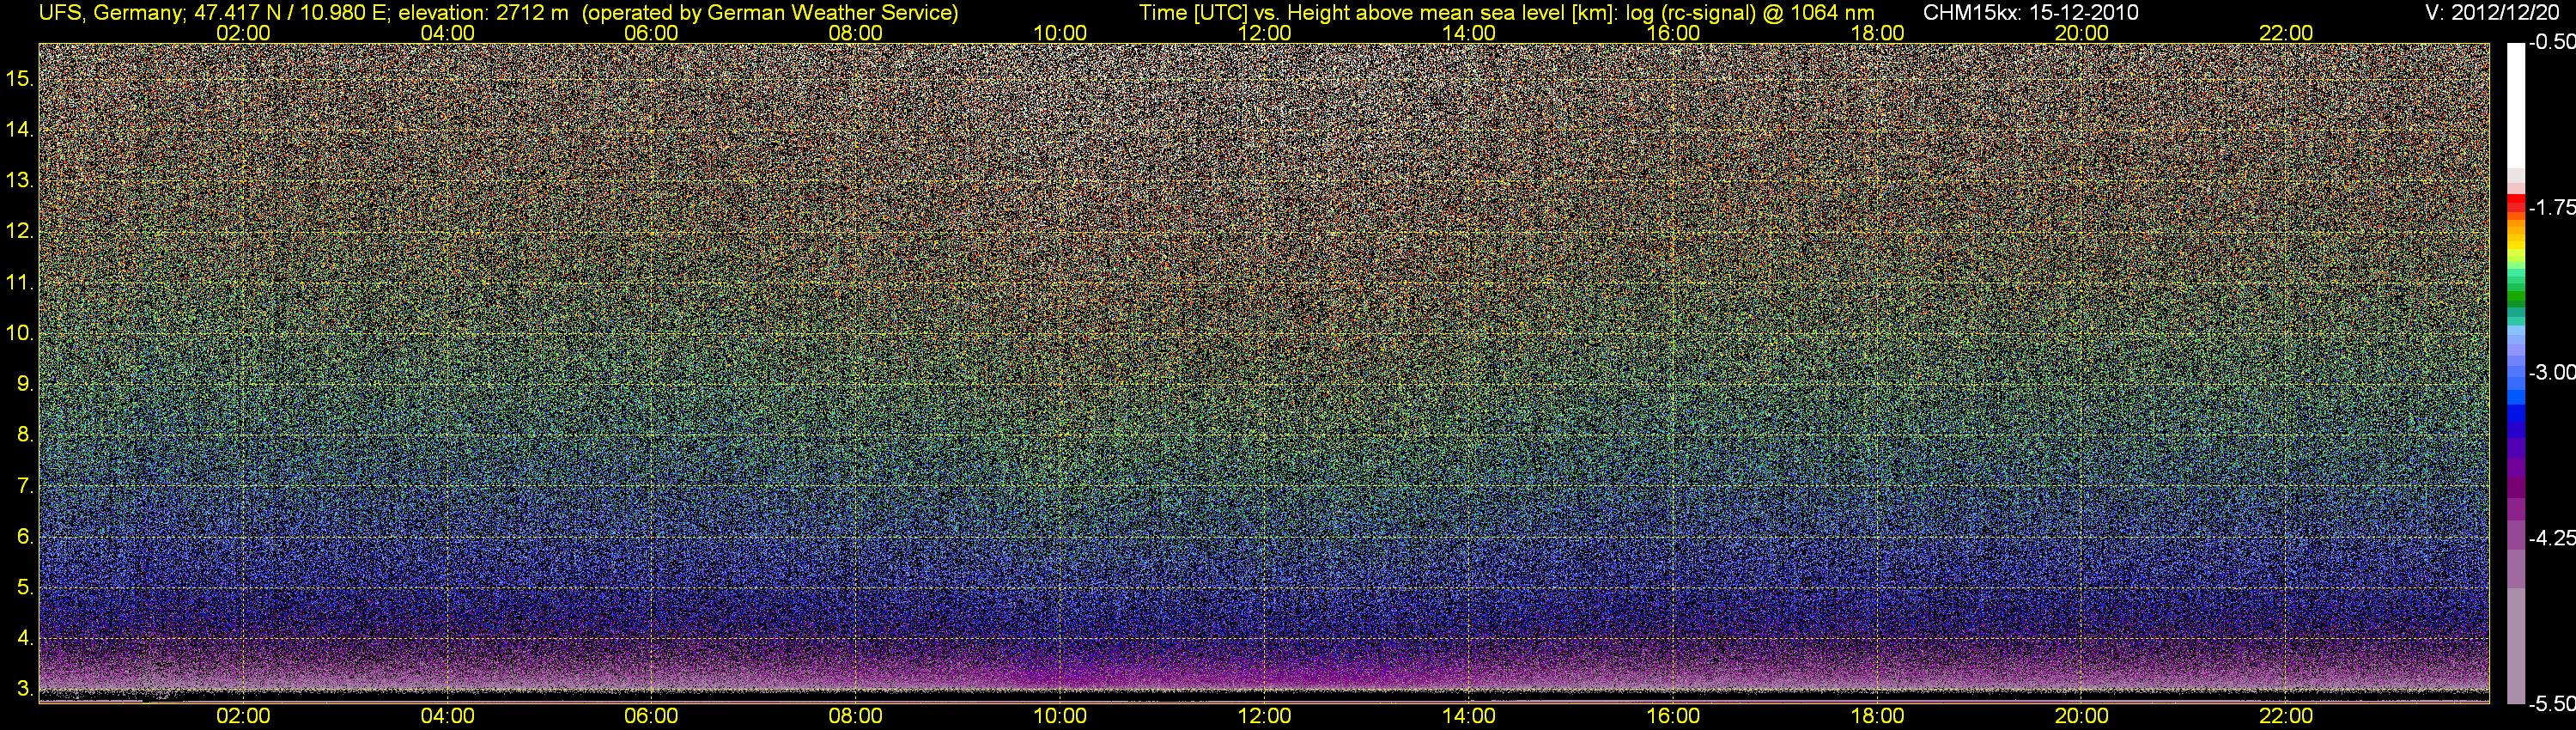
Task: Click the color scale value "-3.00"
Action: coord(2552,372)
